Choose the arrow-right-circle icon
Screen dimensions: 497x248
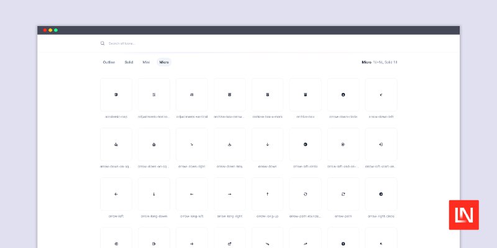[381, 194]
